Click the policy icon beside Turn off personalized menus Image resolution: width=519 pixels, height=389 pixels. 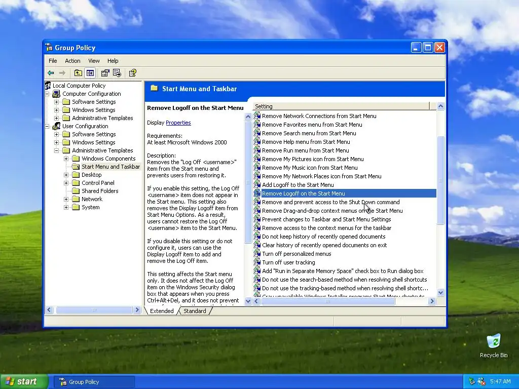(257, 254)
